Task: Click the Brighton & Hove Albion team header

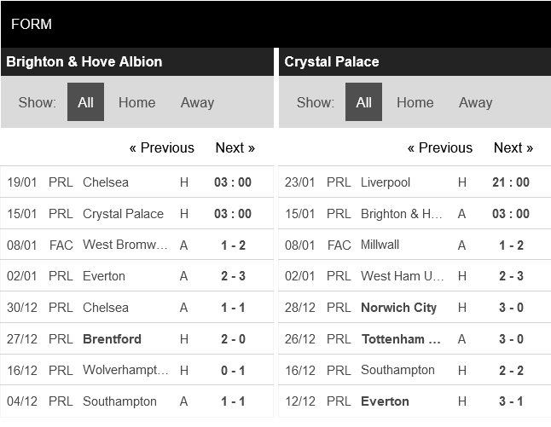Action: [84, 61]
